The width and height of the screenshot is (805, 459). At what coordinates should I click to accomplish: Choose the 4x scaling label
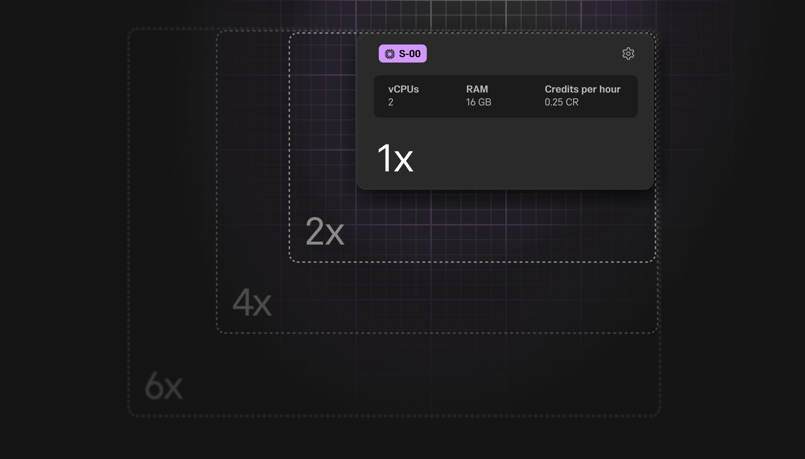click(252, 303)
